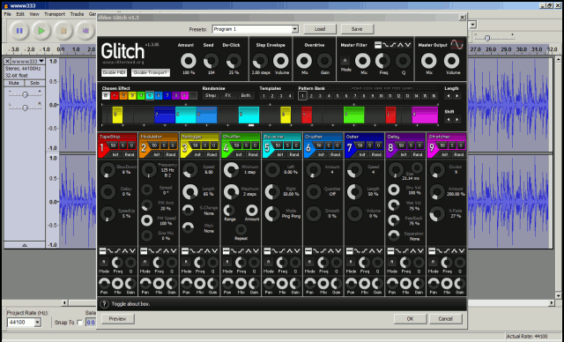Image resolution: width=564 pixels, height=342 pixels.
Task: Select Pattern Bank slot 16
Action: click(434, 96)
